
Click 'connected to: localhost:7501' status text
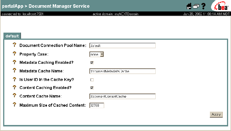pyautogui.click(x=23, y=14)
